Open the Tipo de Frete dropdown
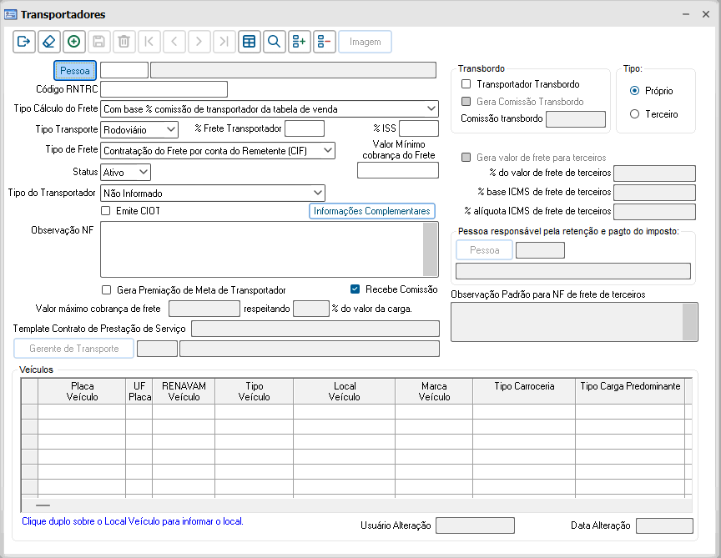Screen dimensions: 721x558 [x=218, y=150]
